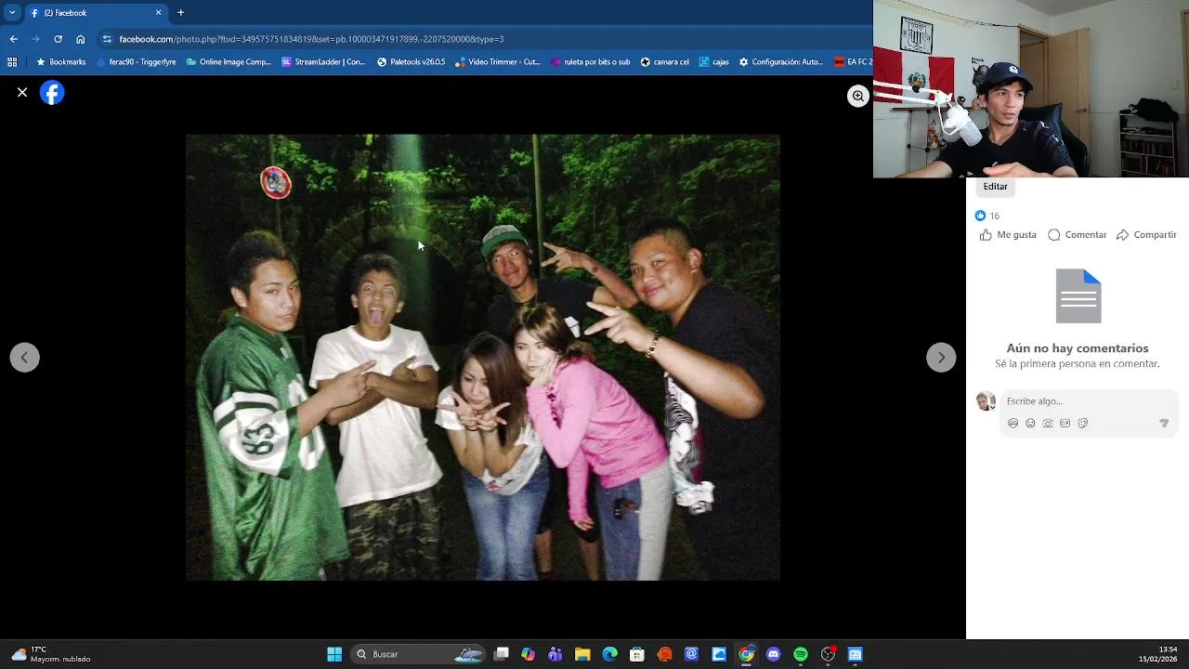Close the Facebook browser tab
This screenshot has height=669, width=1189.
tap(158, 13)
